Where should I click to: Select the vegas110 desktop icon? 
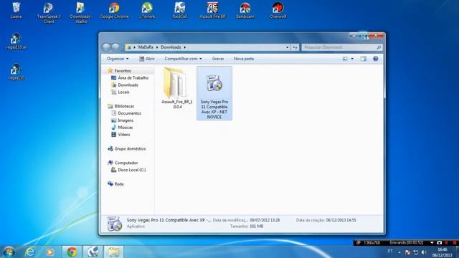[16, 72]
